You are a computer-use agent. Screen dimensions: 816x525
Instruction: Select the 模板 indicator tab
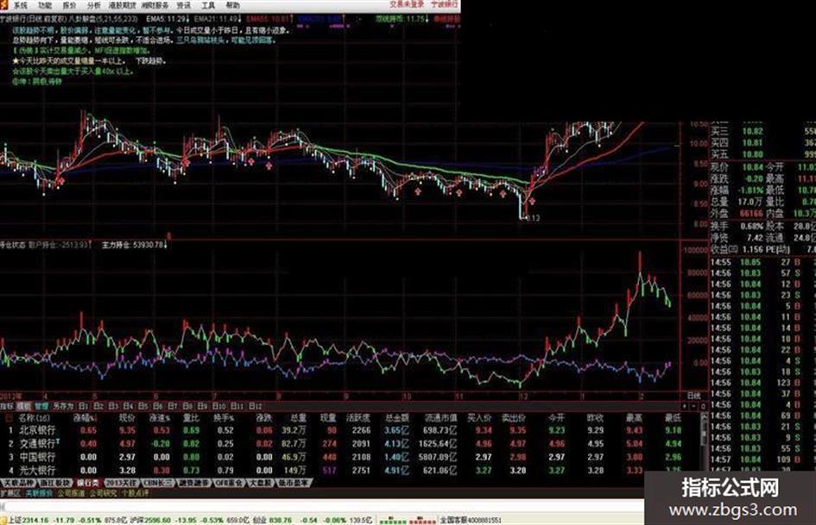coord(24,406)
